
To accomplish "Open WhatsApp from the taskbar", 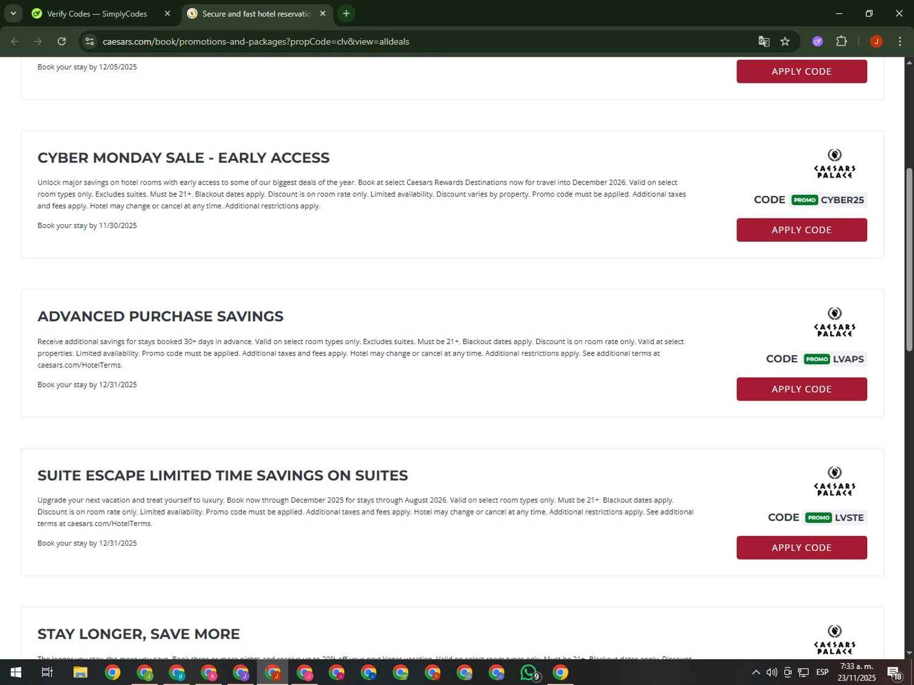I will tap(529, 672).
